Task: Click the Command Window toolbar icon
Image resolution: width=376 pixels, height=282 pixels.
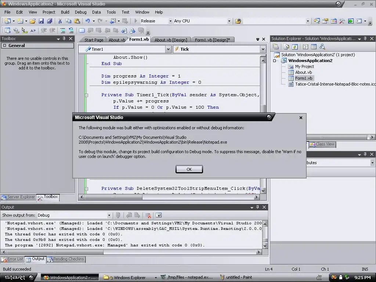Action: click(359, 21)
